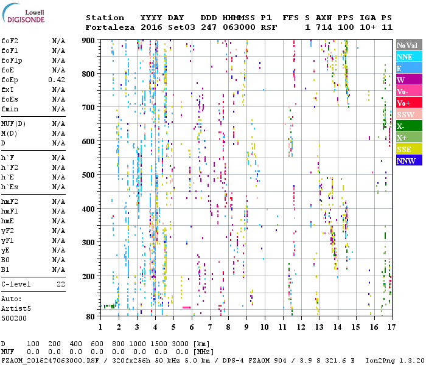Select the E light-blue legend entry
The height and width of the screenshot is (365, 426).
click(x=409, y=68)
